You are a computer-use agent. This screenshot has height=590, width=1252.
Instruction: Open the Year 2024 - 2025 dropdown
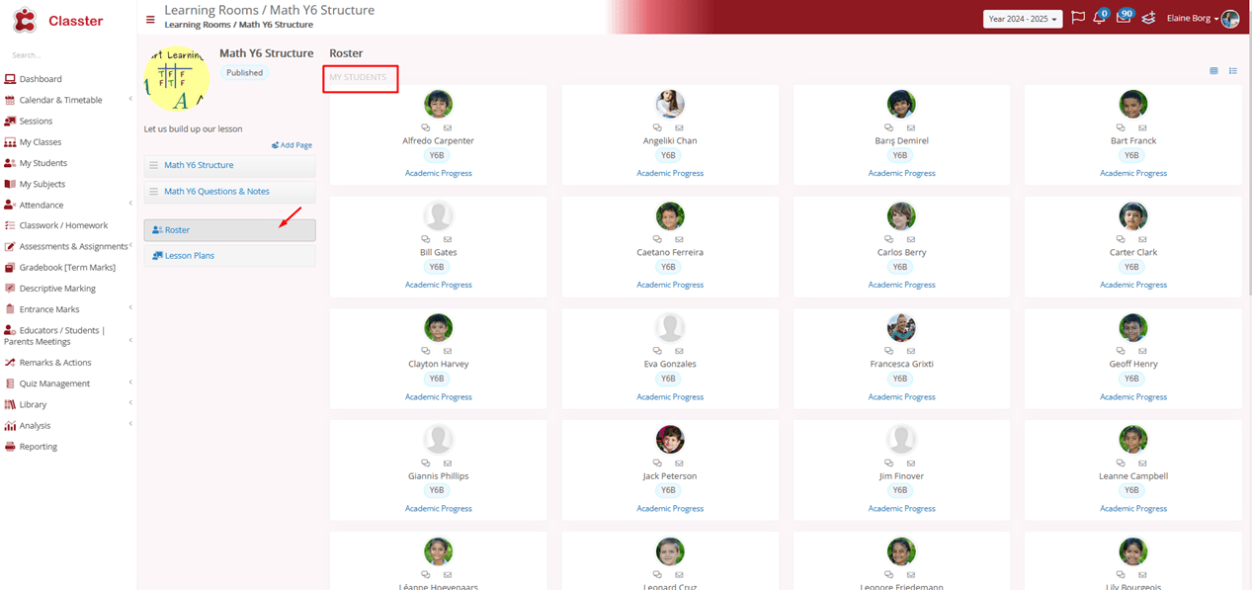click(1023, 19)
